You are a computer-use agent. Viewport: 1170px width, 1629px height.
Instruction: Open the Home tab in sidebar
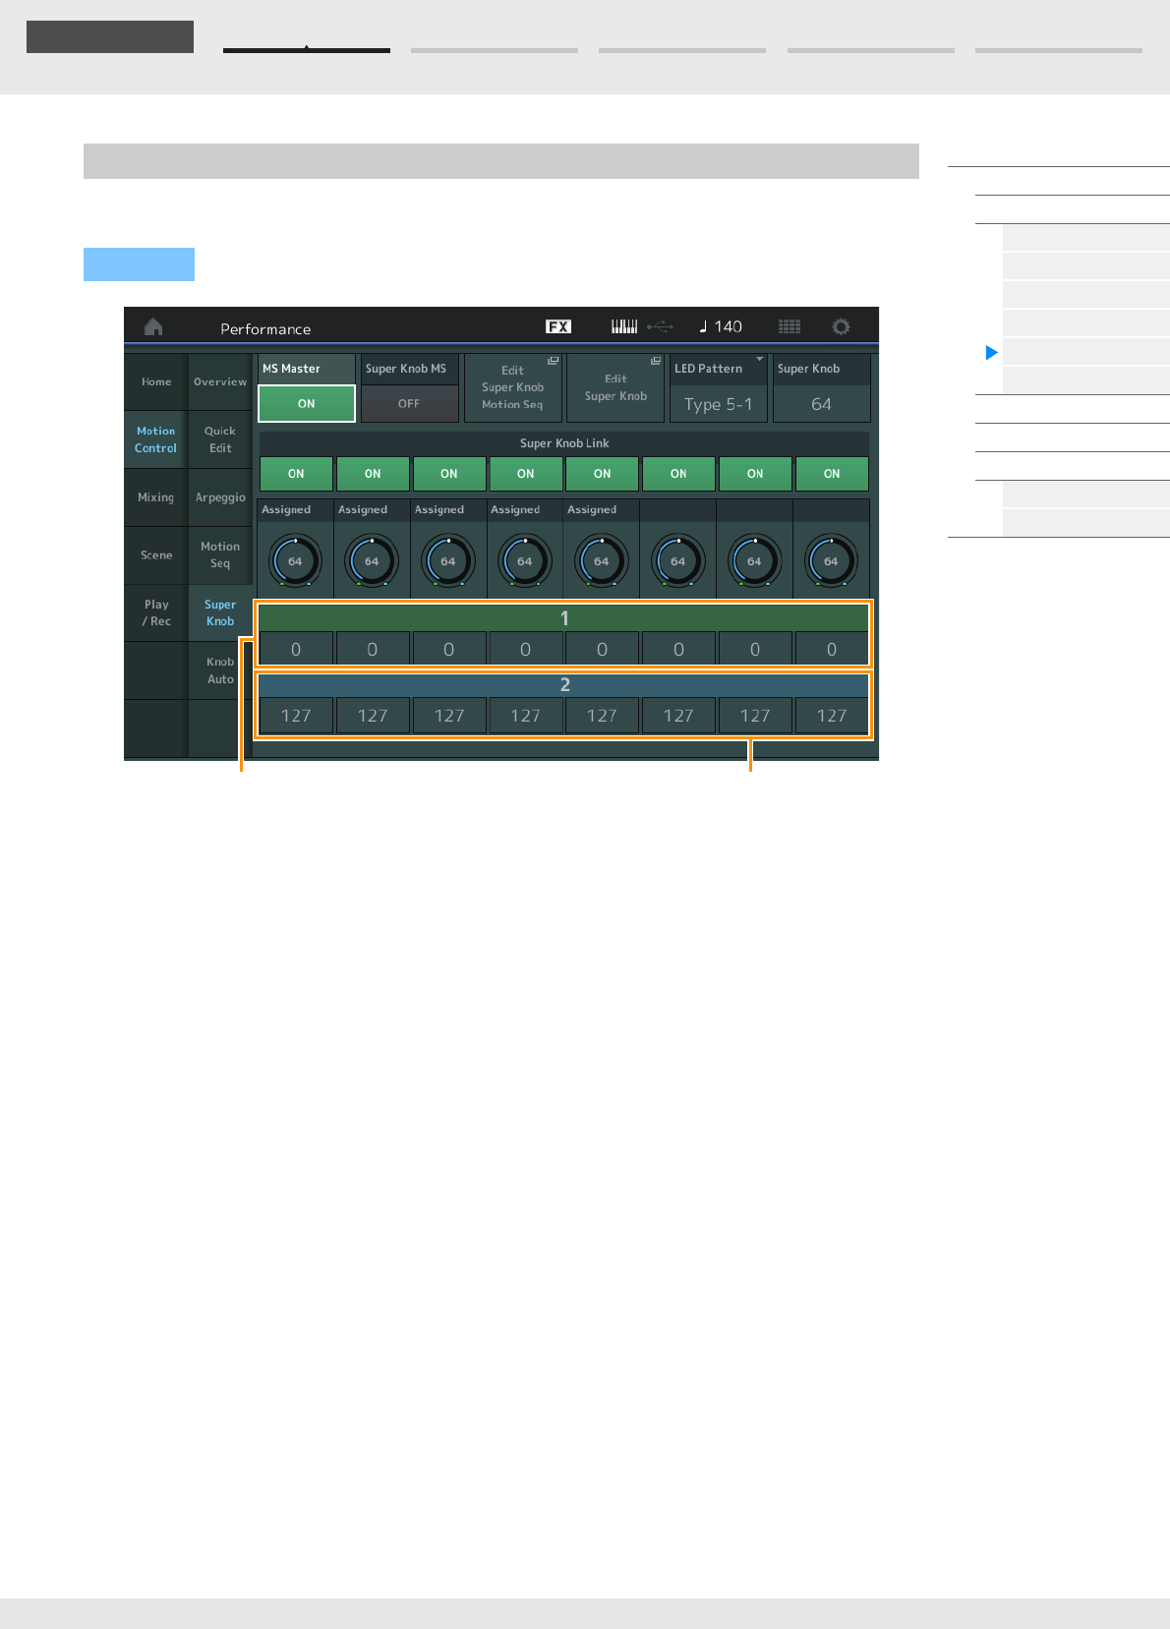click(x=156, y=382)
